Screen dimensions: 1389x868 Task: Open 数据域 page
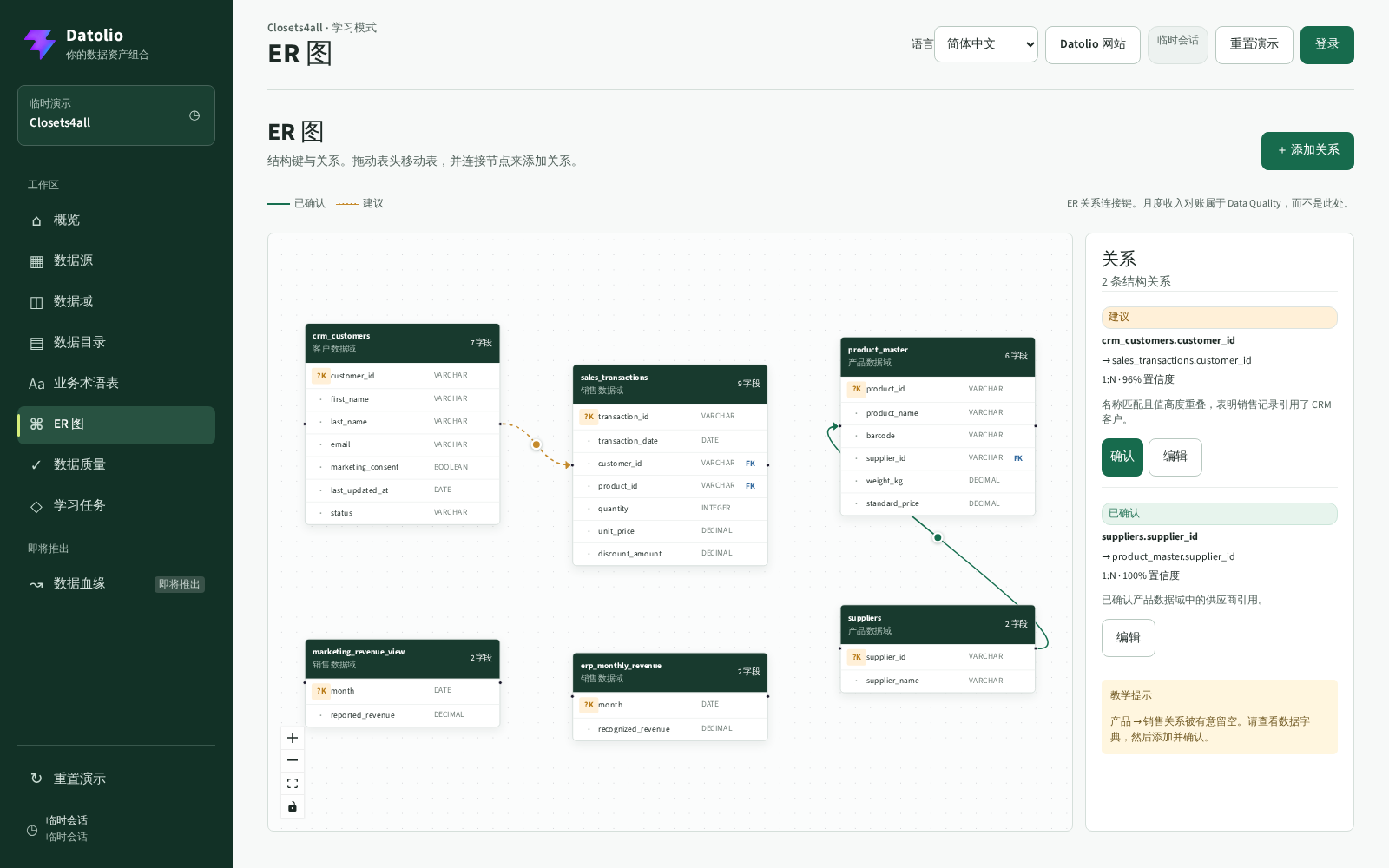click(x=116, y=302)
